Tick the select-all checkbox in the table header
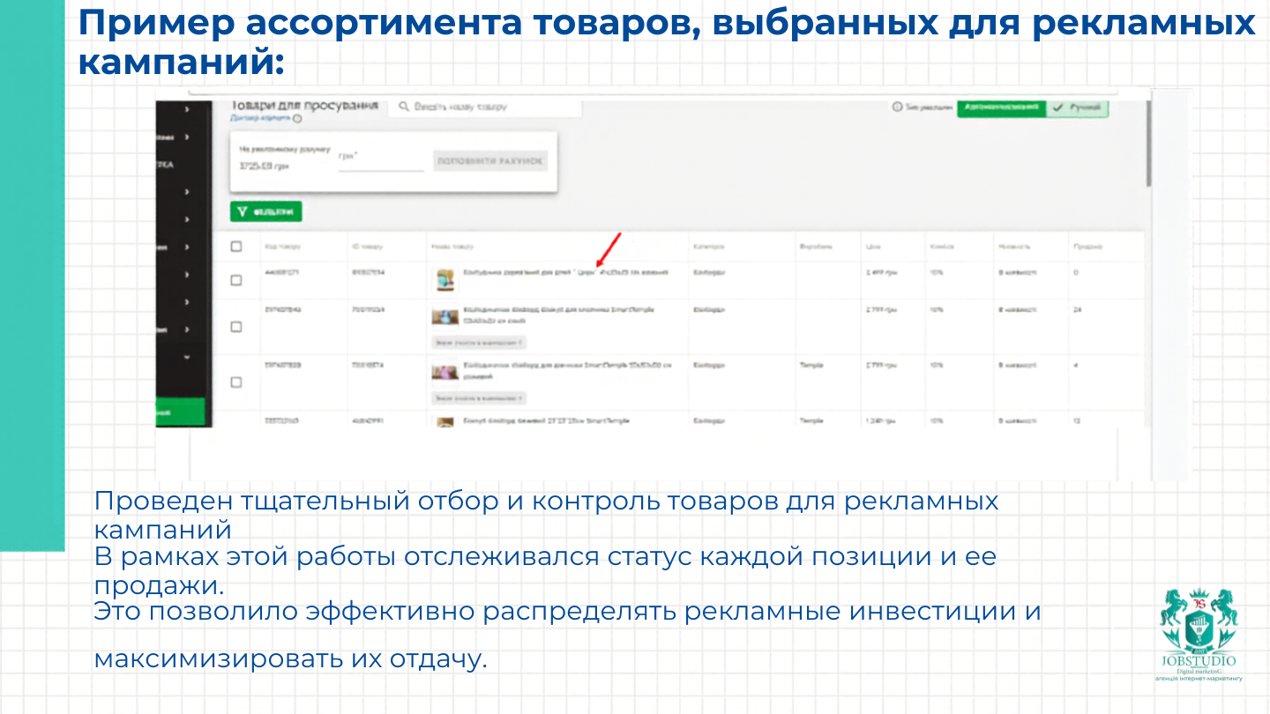The height and width of the screenshot is (714, 1270). [x=235, y=248]
